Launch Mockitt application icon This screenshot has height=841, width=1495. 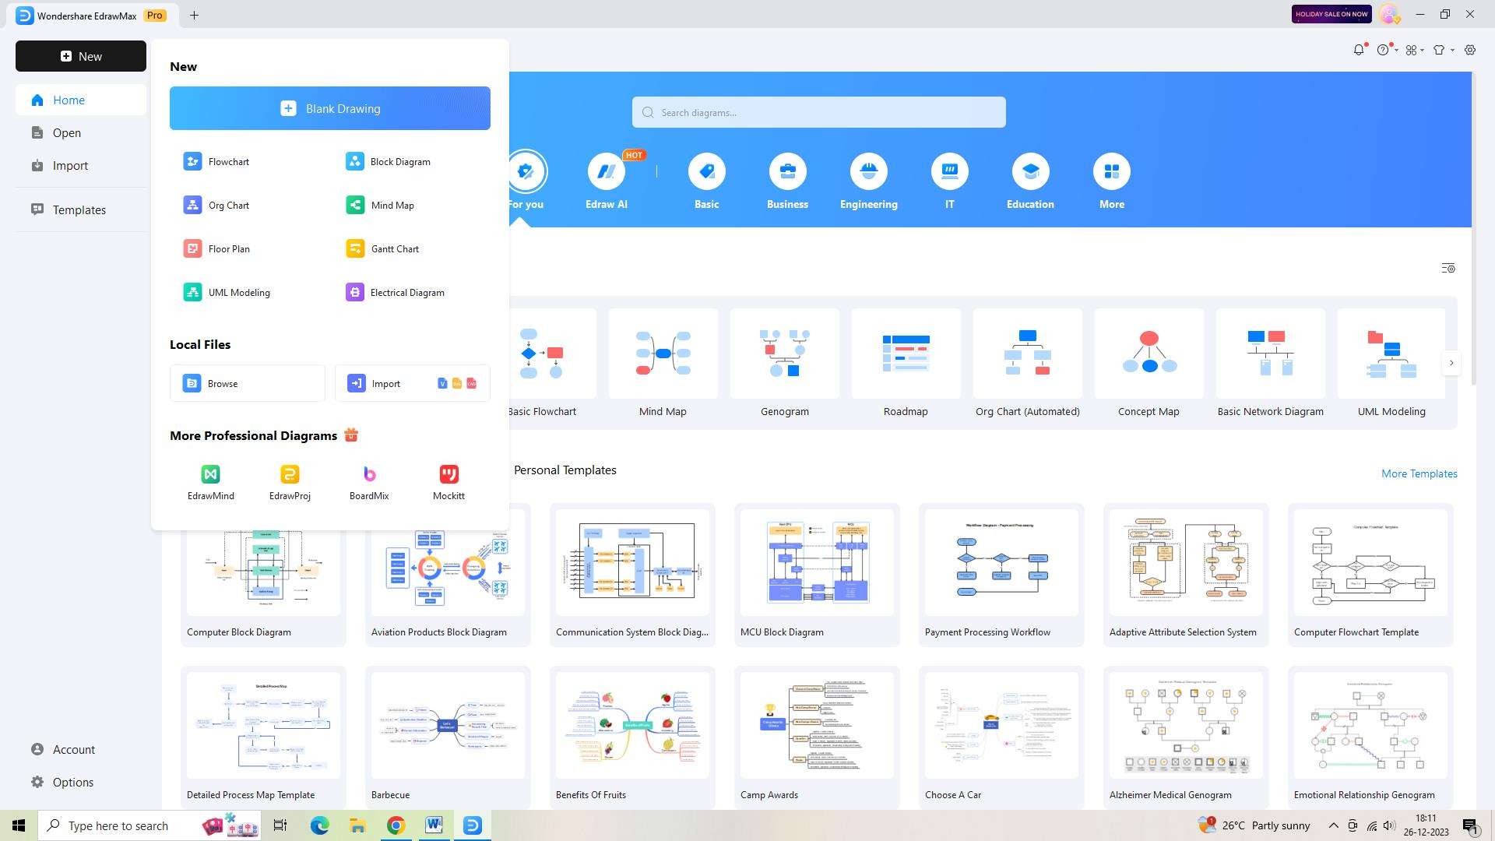pyautogui.click(x=448, y=473)
